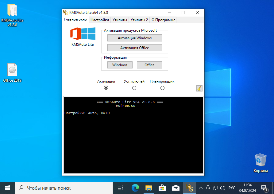The image size is (274, 194).
Task: Select the Активация radio button
Action: click(x=106, y=88)
